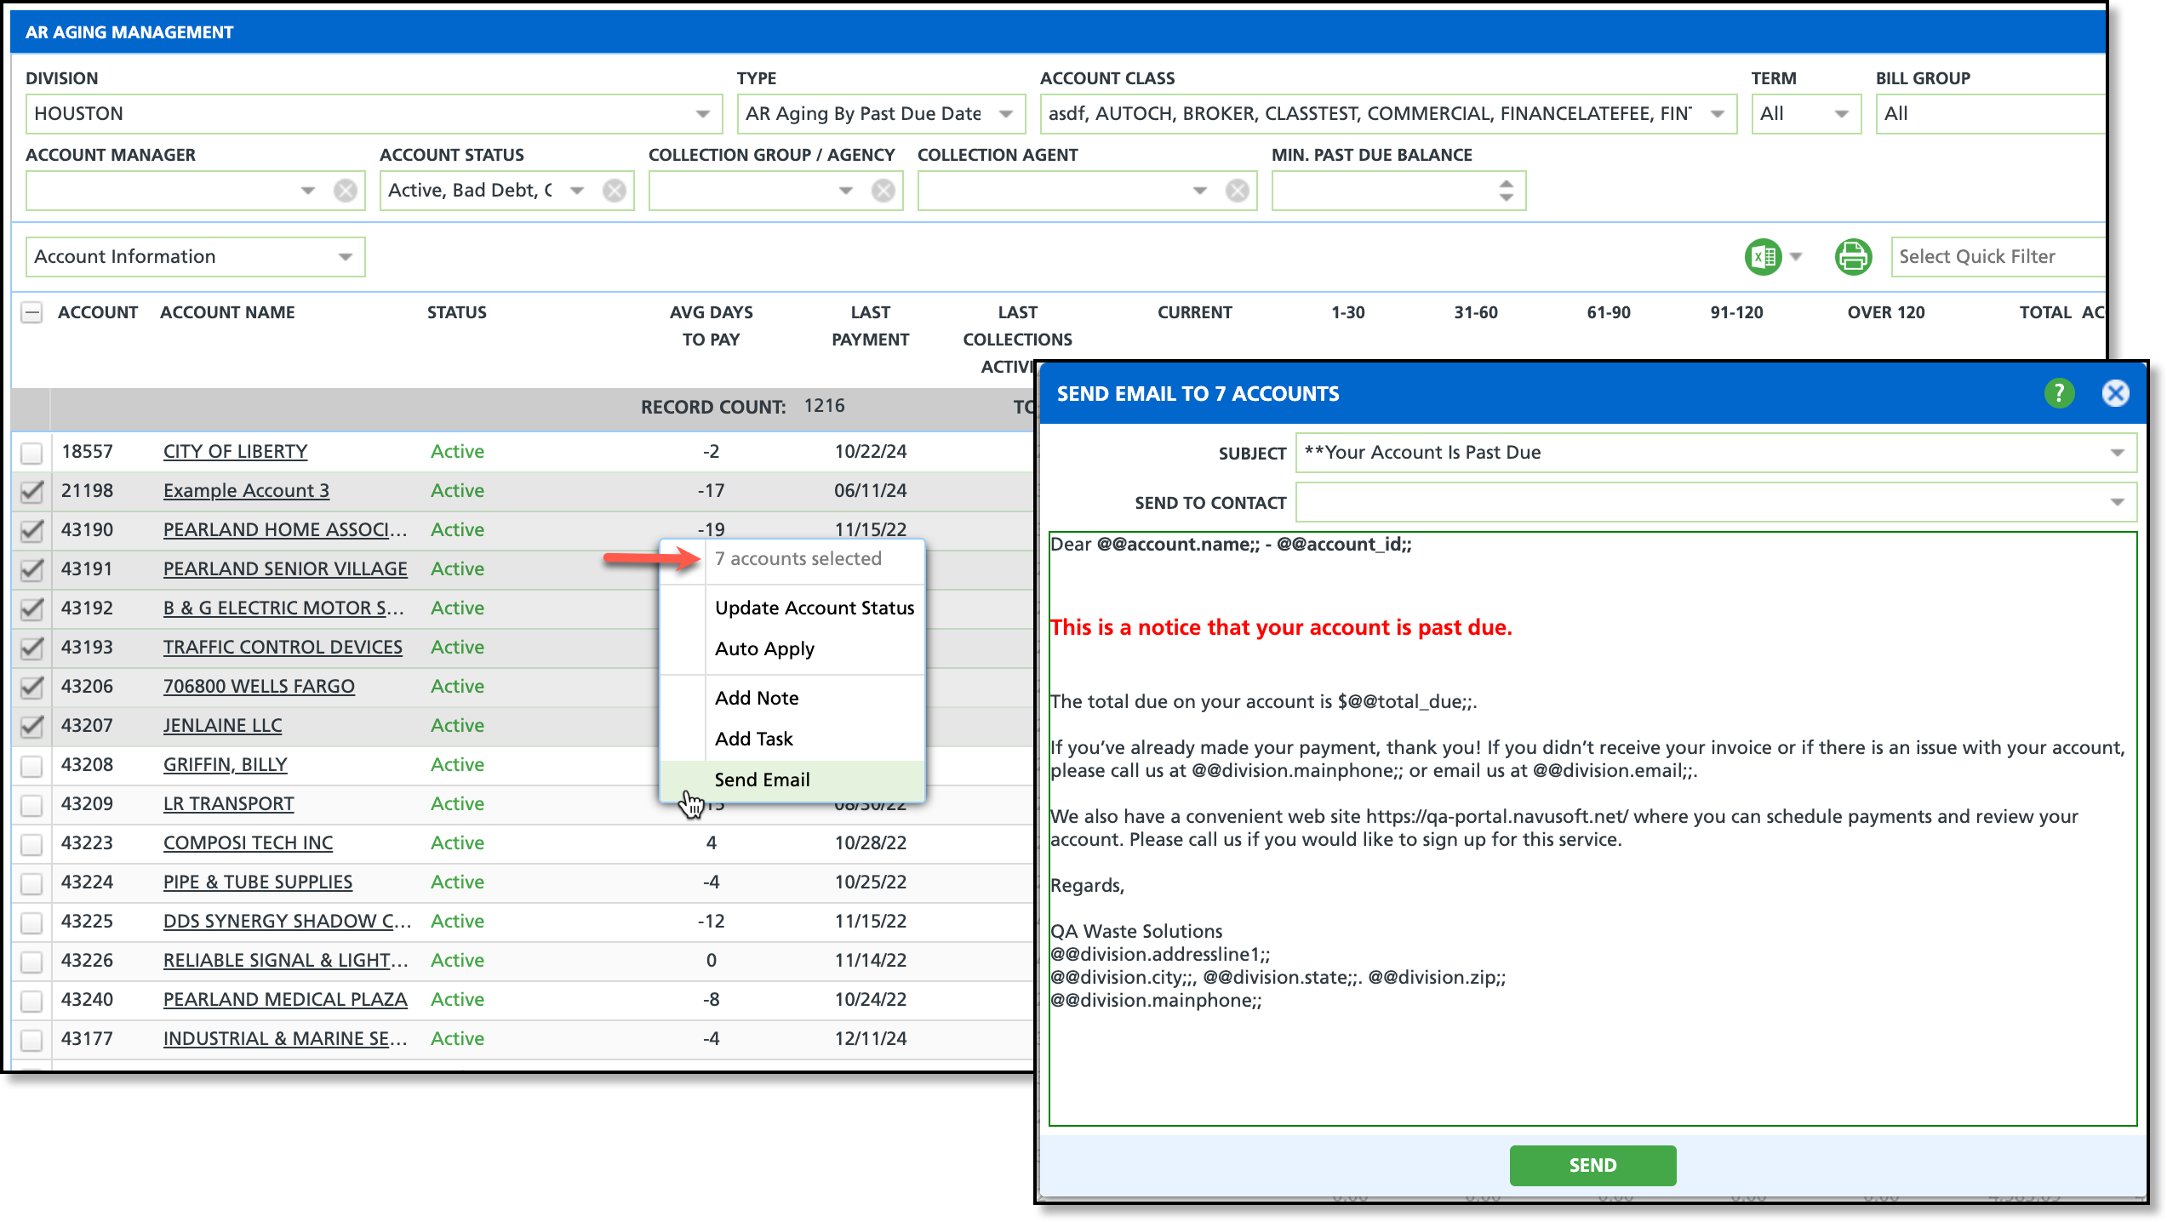This screenshot has height=1222, width=2167.
Task: Clear the Collection Group / Agency field
Action: click(x=883, y=191)
